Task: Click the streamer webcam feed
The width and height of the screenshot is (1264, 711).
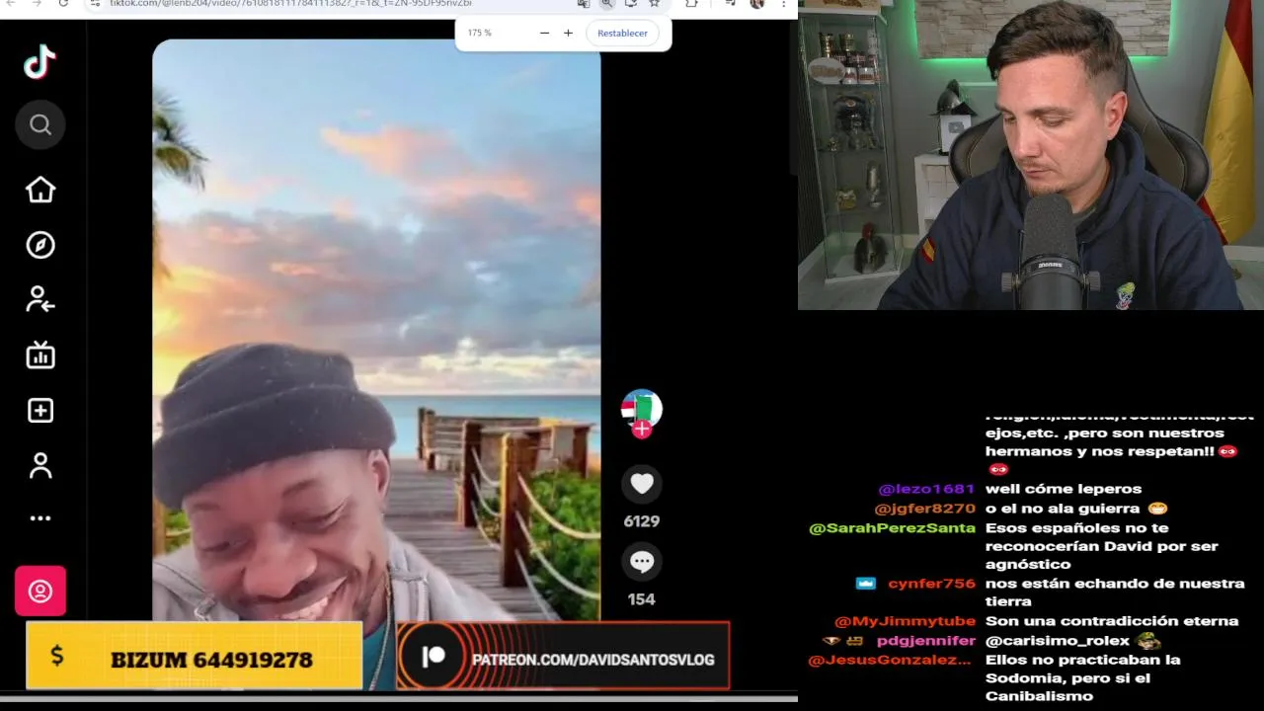Action: click(x=1031, y=155)
